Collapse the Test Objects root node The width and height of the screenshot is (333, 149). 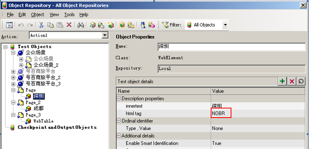point(6,47)
